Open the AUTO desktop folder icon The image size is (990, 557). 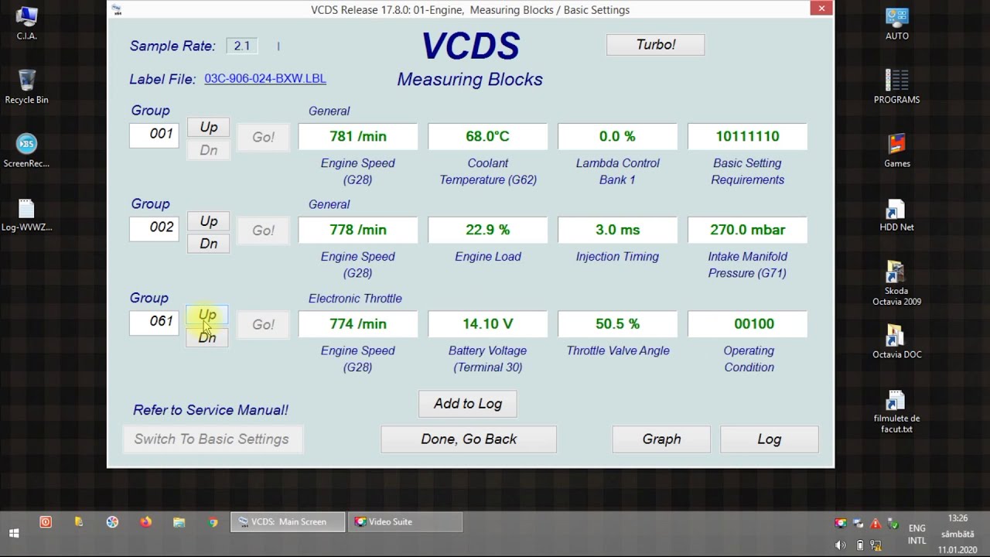(896, 23)
